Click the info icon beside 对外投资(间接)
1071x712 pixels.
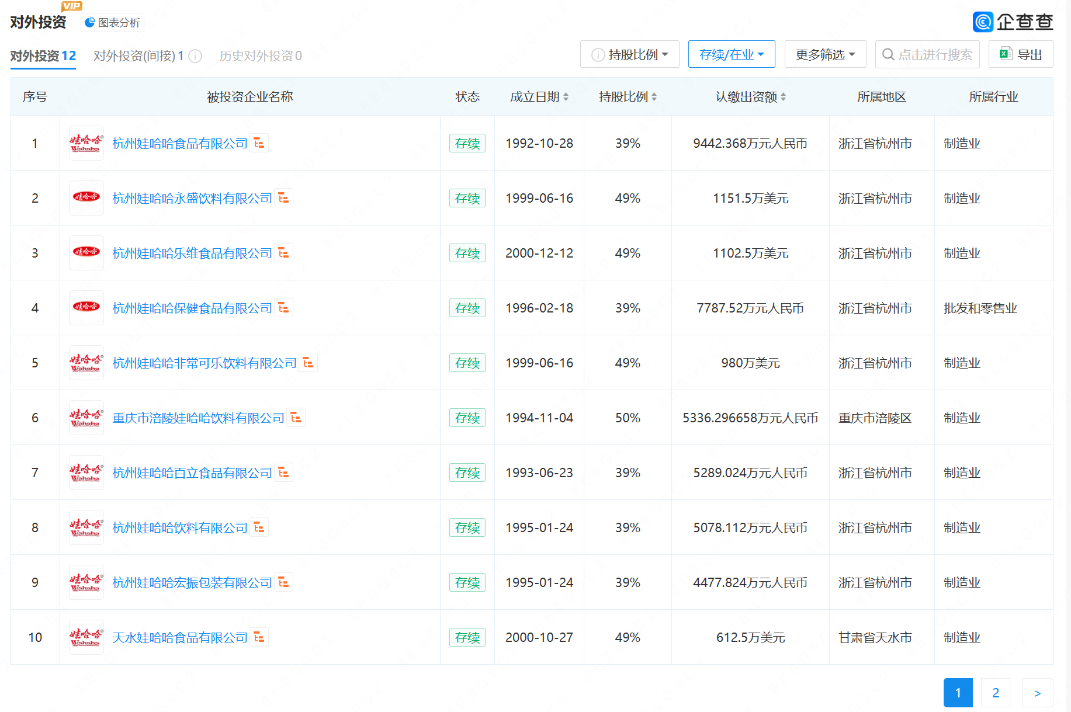coord(195,56)
